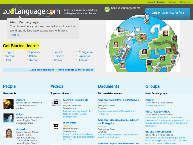Open Aprenda Subjuntivo em Português document
Image resolution: width=193 pixels, height=145 pixels.
[118, 100]
